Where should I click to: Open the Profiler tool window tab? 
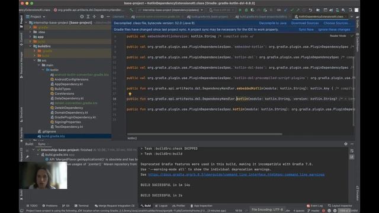[179, 206]
